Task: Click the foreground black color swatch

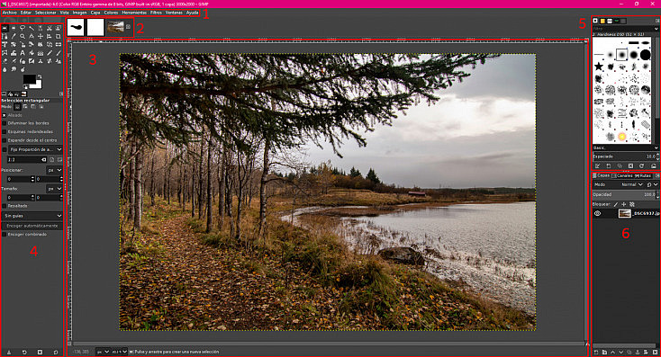Action: 29,78
